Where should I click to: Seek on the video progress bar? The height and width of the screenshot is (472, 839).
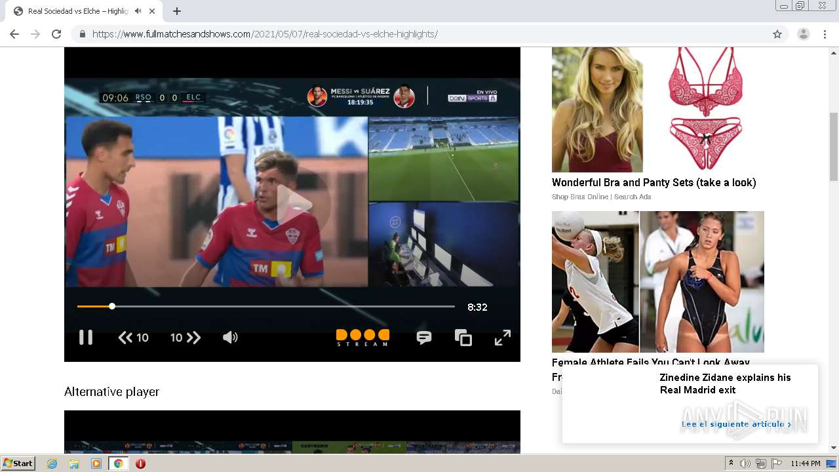click(x=265, y=306)
